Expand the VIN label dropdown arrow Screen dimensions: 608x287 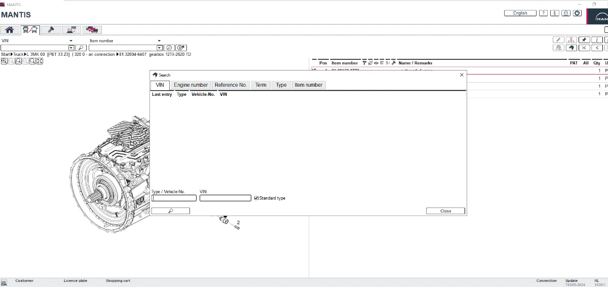point(71,41)
